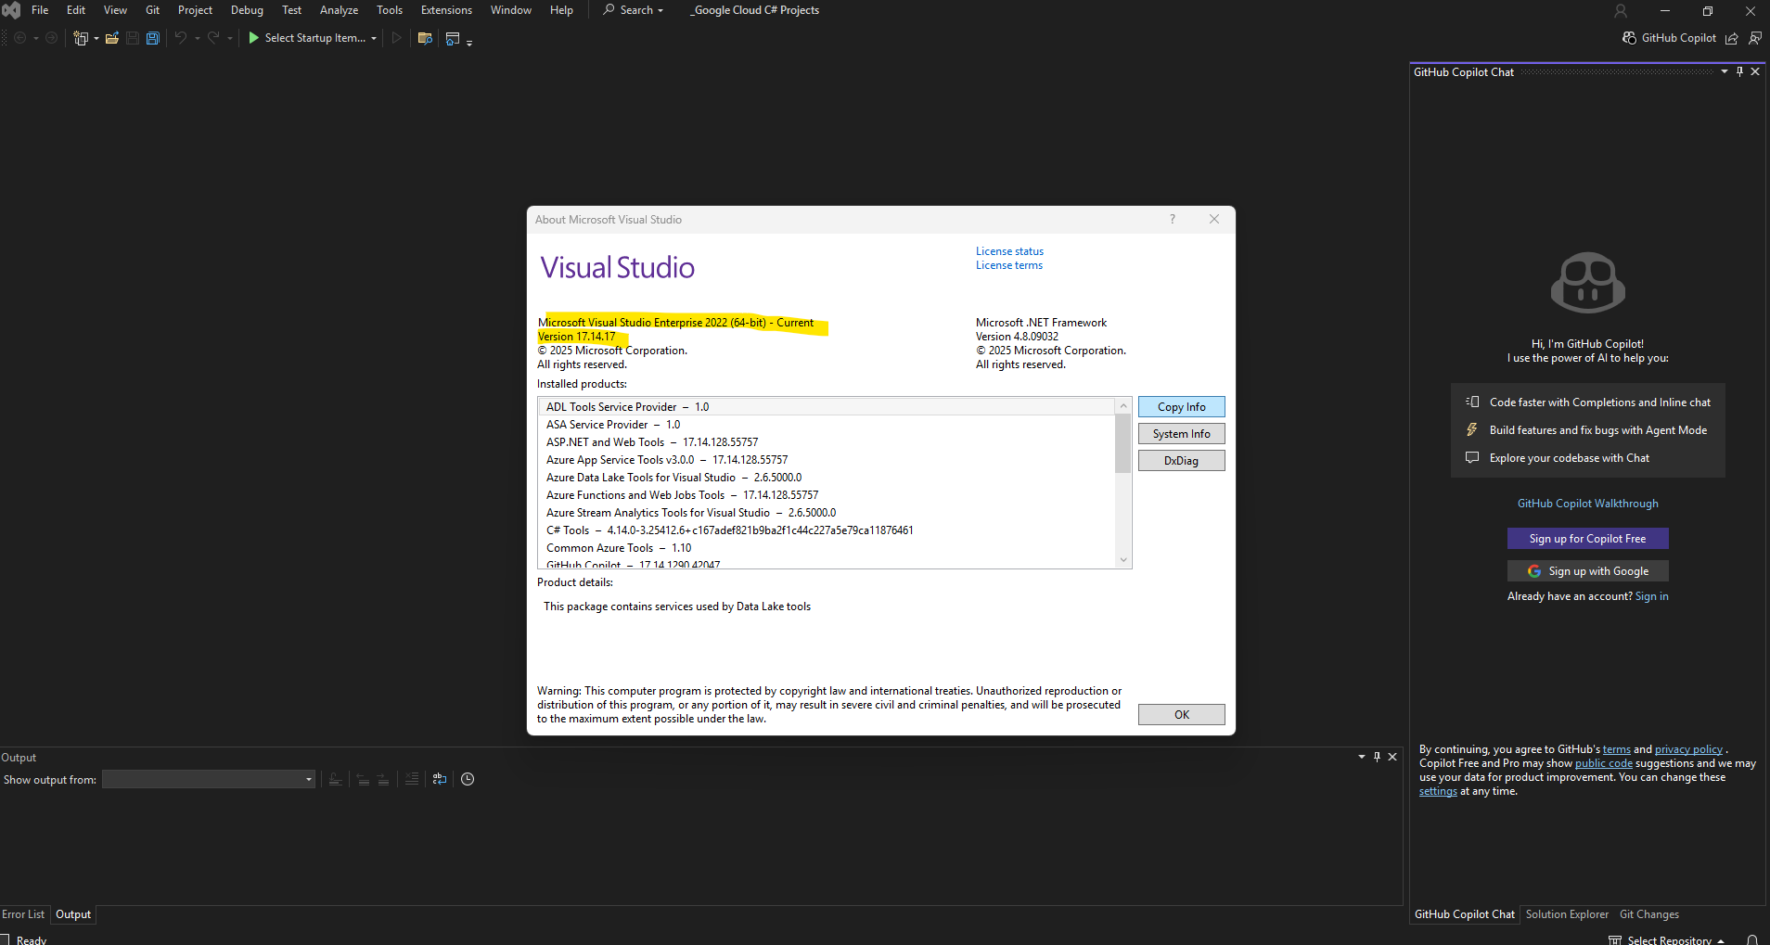The width and height of the screenshot is (1770, 945).
Task: Click the Start Without Debugging outline arrow
Action: [397, 38]
